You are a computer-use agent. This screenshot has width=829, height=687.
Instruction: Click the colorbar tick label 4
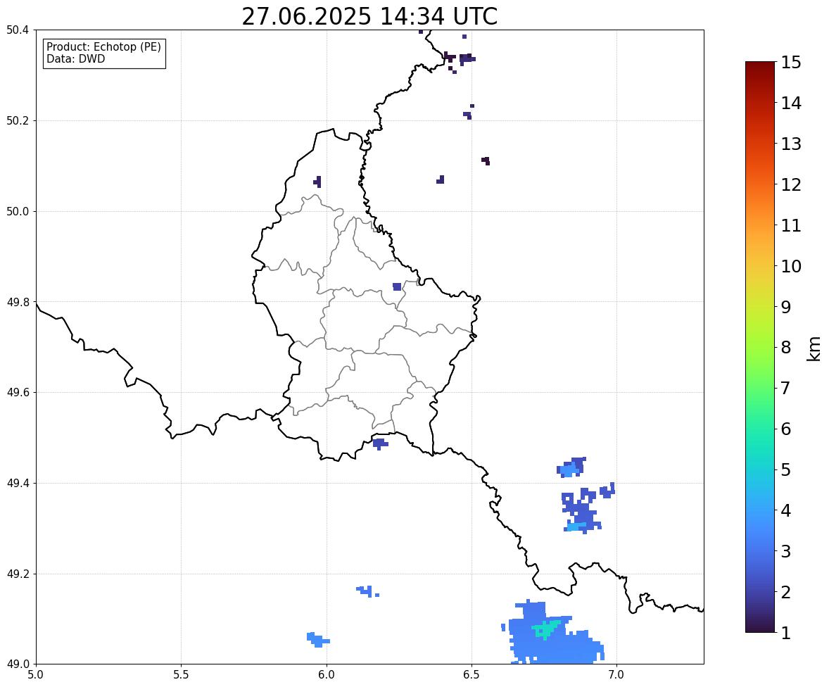click(786, 510)
